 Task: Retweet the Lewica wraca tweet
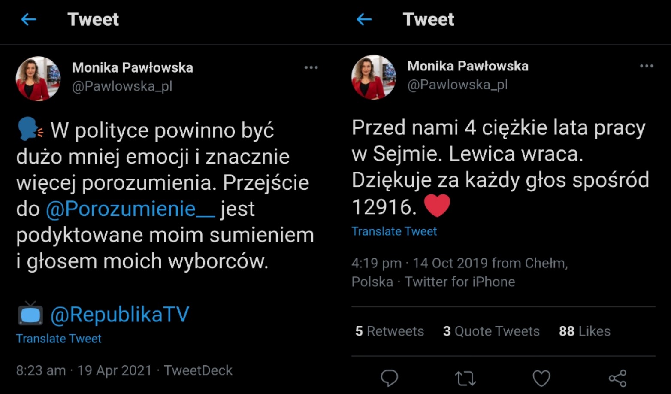click(x=465, y=378)
